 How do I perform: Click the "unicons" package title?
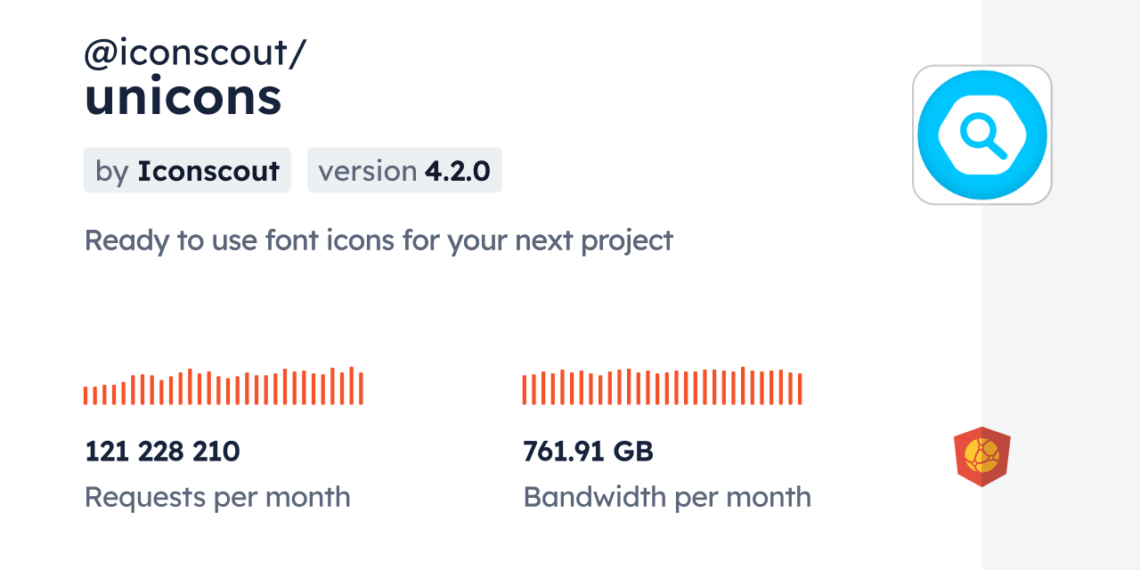[183, 97]
